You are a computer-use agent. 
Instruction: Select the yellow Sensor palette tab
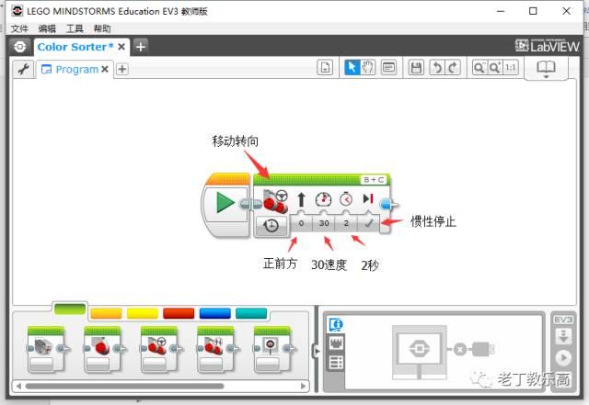point(143,313)
